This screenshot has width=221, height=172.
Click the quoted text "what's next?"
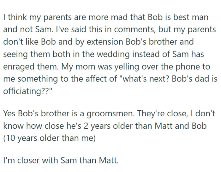point(145,79)
